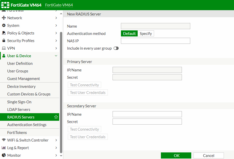
Task: Open Device Inventory page
Action: 30,86
